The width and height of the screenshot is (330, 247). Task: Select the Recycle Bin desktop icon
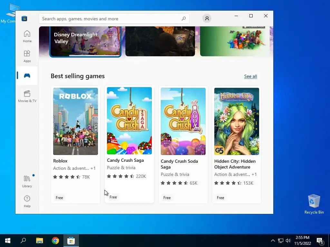[x=314, y=204]
